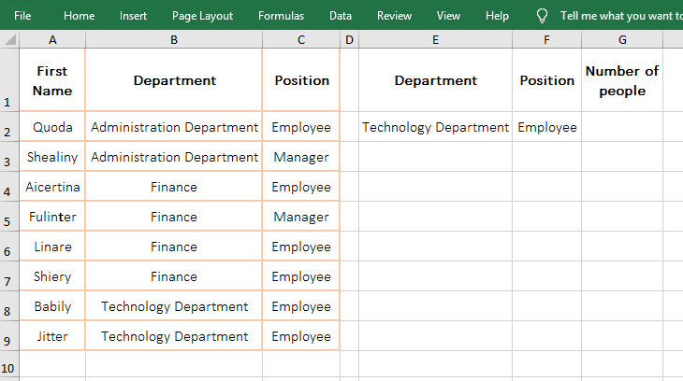683x381 pixels.
Task: Select the cell containing 'Quoda'
Action: coord(52,127)
